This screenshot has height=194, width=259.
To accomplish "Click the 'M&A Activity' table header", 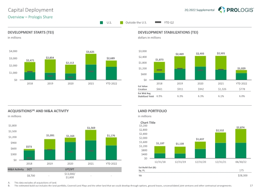I will [x=16, y=170].
